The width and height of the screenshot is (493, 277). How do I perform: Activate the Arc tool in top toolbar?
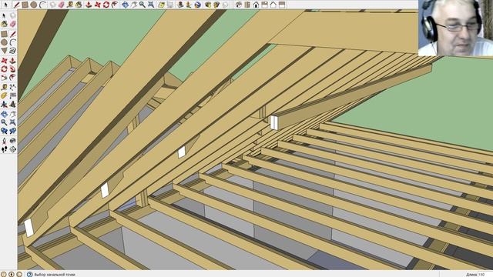43,5
